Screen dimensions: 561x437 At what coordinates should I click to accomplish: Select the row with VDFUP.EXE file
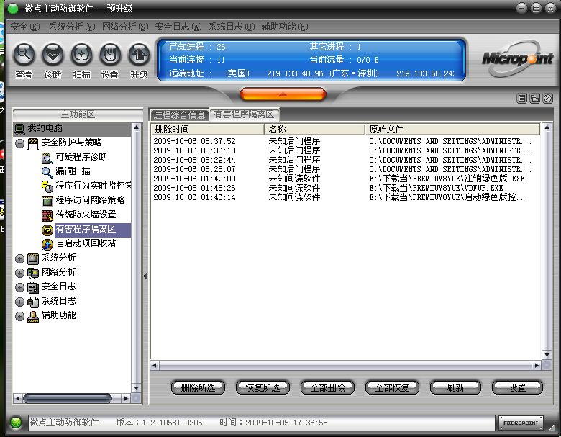pyautogui.click(x=345, y=188)
